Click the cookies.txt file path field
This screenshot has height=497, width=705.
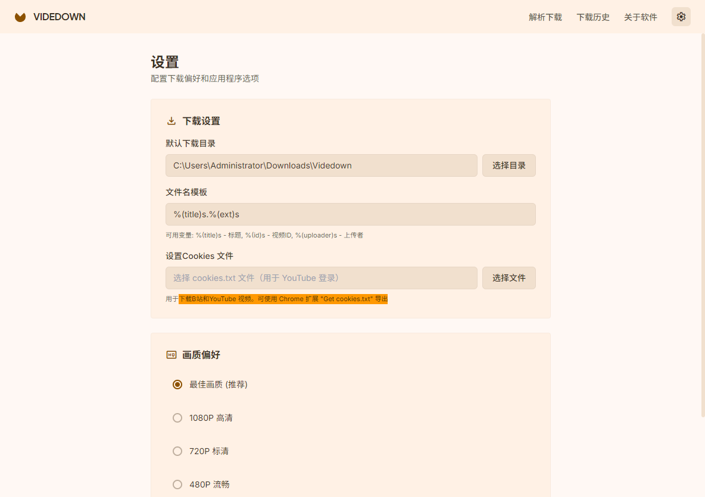pyautogui.click(x=322, y=278)
